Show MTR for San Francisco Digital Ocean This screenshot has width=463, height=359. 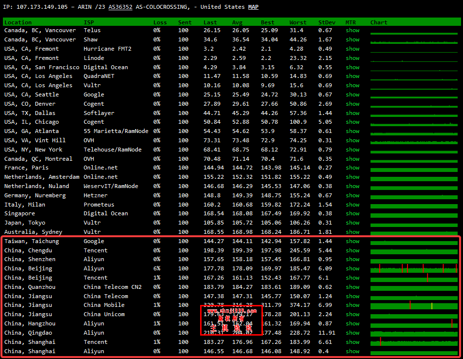click(x=352, y=67)
